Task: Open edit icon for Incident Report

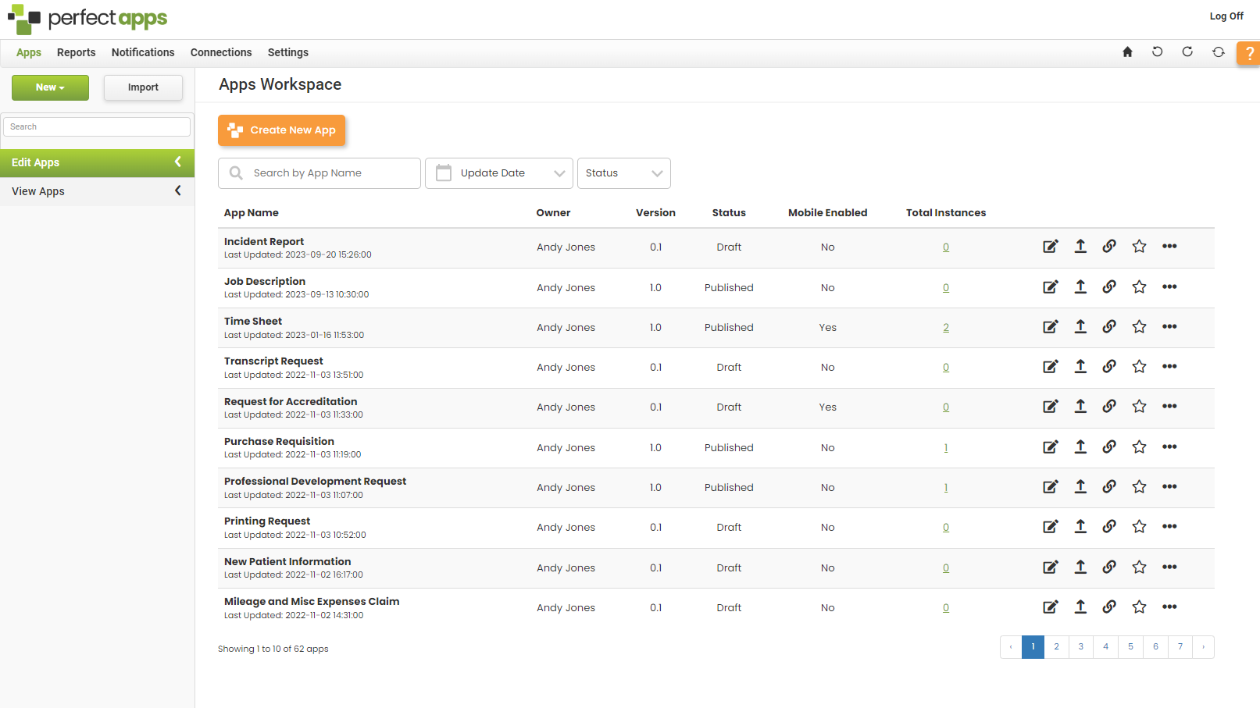Action: (1051, 247)
